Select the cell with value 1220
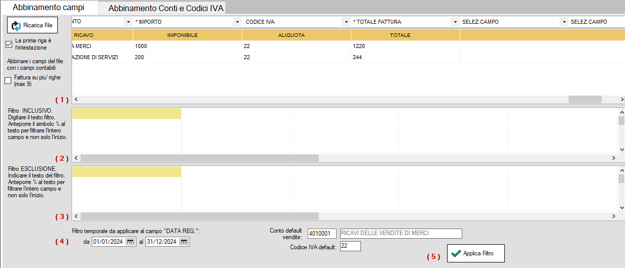Screen dimensions: 625x268 click(406, 46)
